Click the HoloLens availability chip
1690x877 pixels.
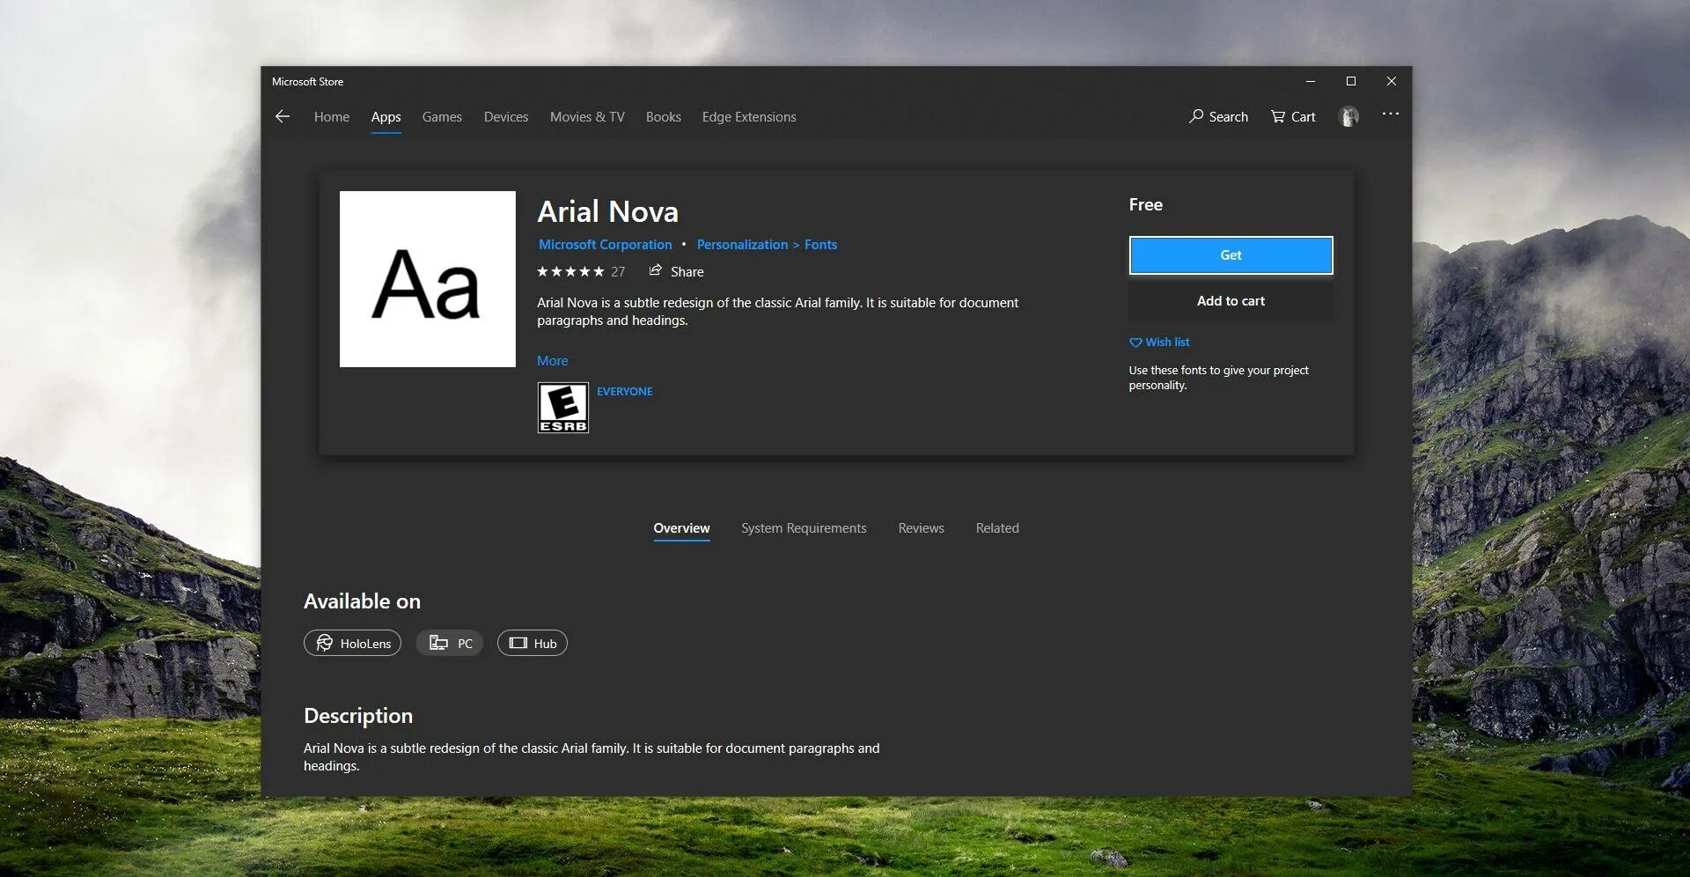pyautogui.click(x=352, y=643)
